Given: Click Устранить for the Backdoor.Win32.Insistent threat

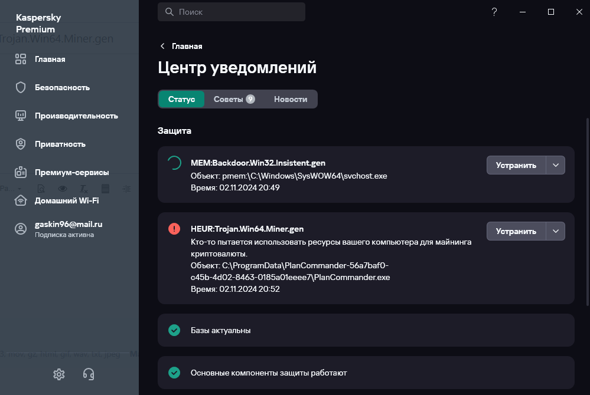Looking at the screenshot, I should tap(516, 165).
